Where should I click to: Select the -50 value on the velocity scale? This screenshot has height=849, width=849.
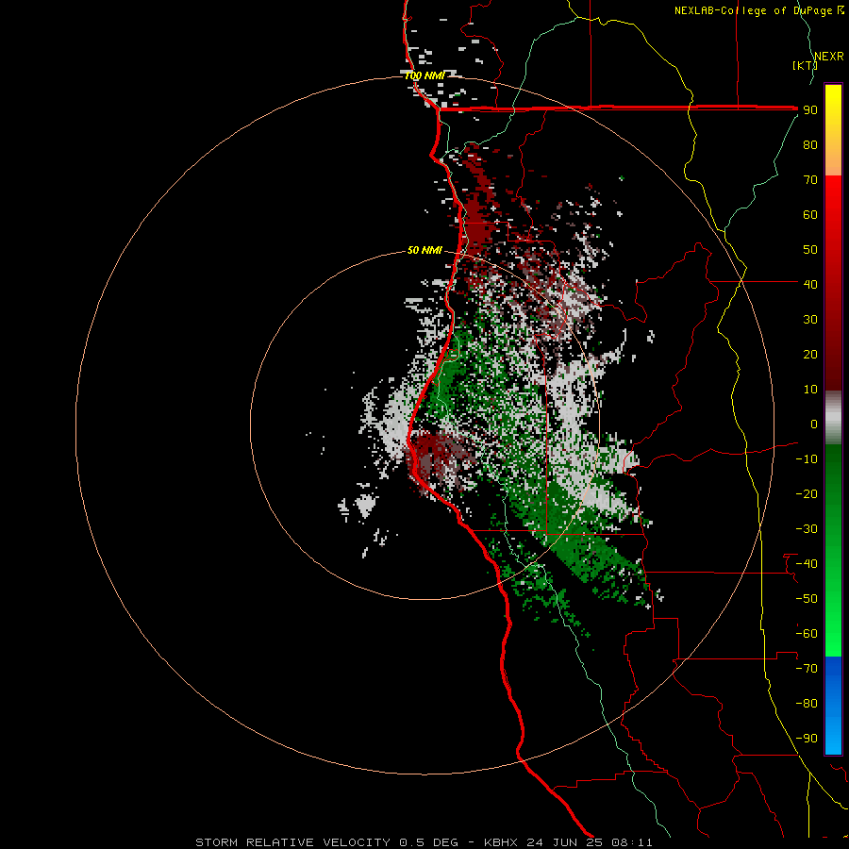pos(807,599)
